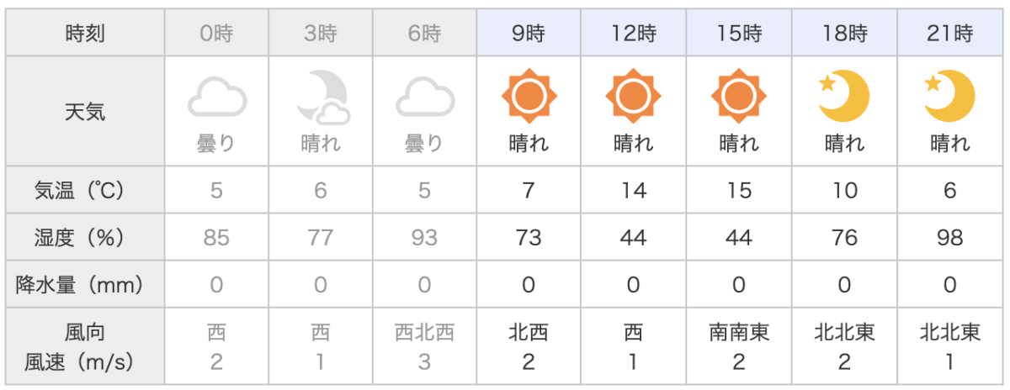Select the 0時 column header
This screenshot has height=390, width=1010.
tap(216, 34)
